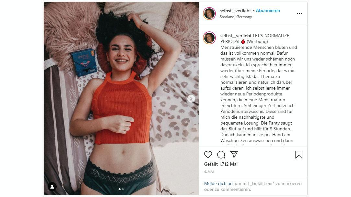Save the post with the bookmark icon
Viewport: 351px width, 197px height.
298,155
